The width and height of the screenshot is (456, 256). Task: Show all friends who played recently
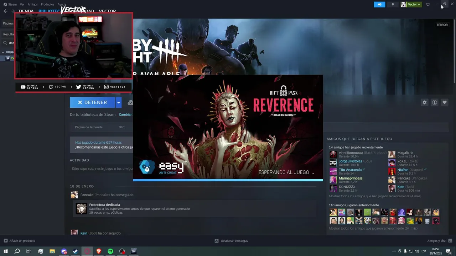coord(375,196)
